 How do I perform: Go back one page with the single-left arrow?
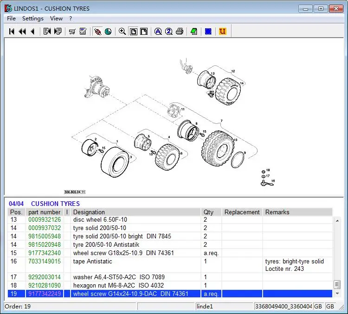point(32,32)
